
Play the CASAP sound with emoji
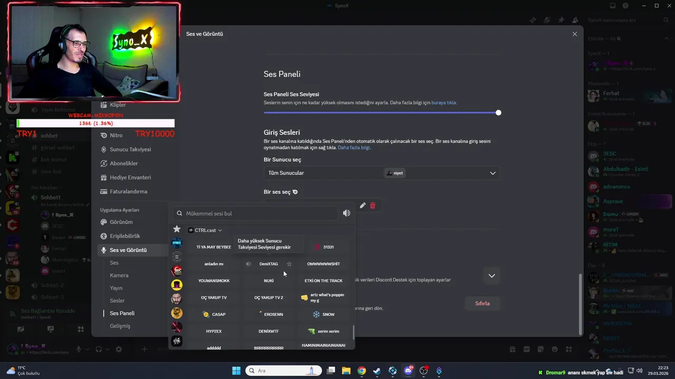click(214, 314)
